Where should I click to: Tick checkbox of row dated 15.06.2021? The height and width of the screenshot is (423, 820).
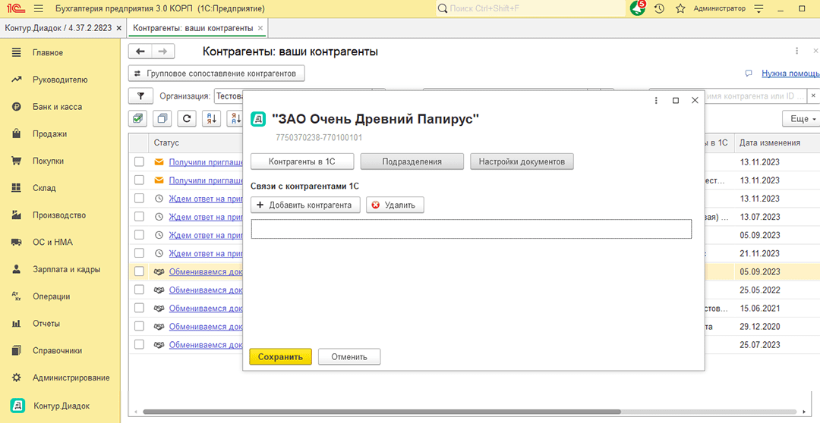coord(139,308)
